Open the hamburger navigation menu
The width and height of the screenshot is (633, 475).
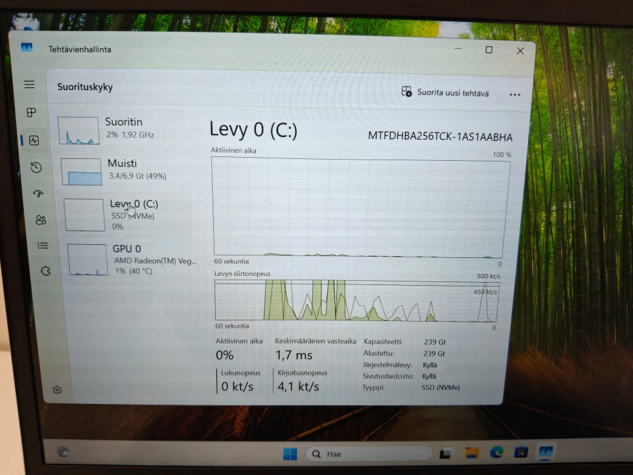click(29, 84)
